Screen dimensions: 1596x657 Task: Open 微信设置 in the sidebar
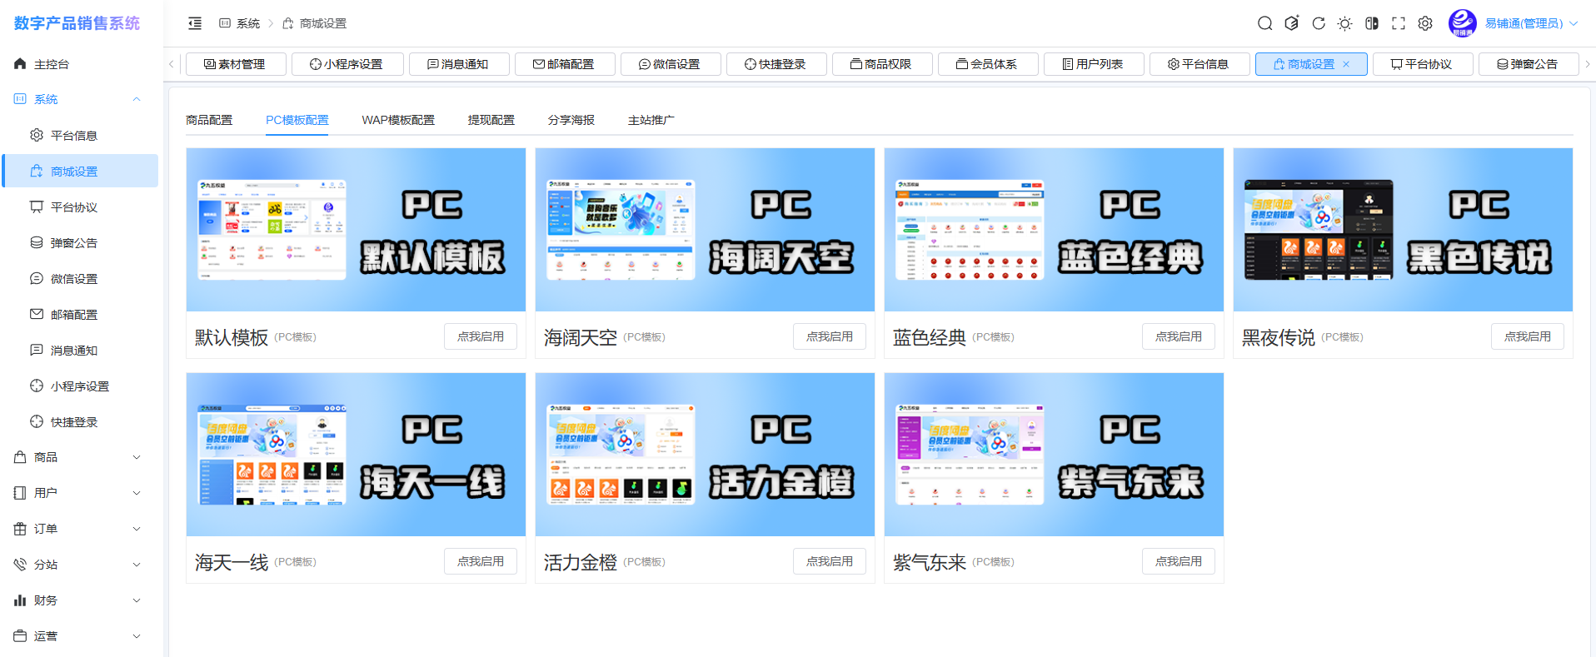pos(73,279)
